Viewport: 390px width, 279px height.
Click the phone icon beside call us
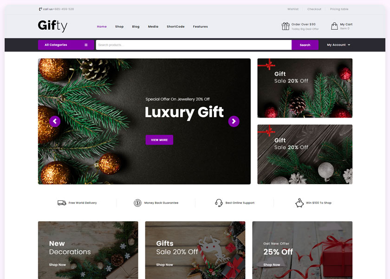pos(40,9)
